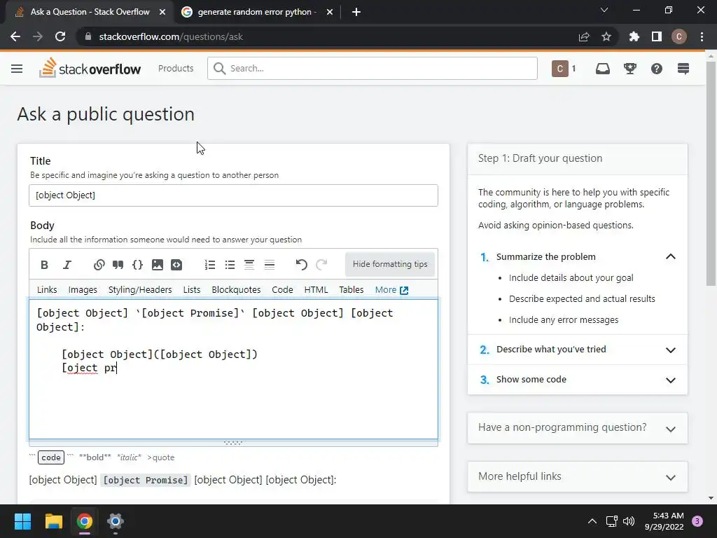Open a new browser tab

356,12
